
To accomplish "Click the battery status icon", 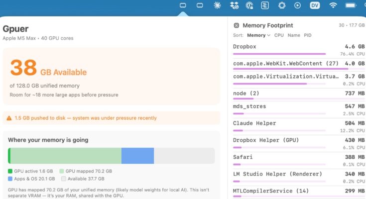I will tap(352, 5).
